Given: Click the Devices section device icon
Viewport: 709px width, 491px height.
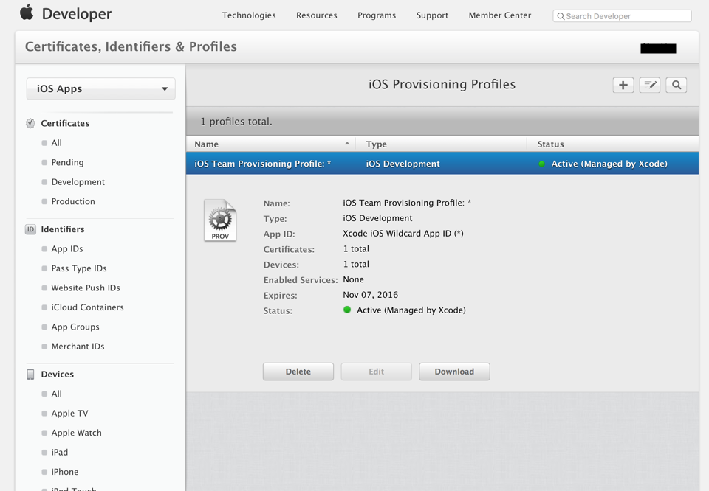Looking at the screenshot, I should pos(30,374).
